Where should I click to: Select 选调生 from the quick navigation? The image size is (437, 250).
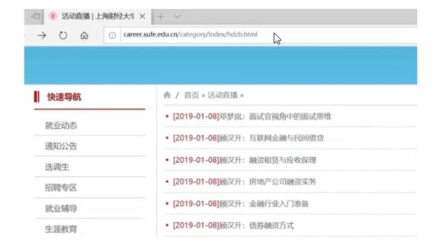point(57,167)
